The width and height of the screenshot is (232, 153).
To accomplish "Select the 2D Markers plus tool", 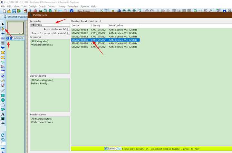I will 3,123.
